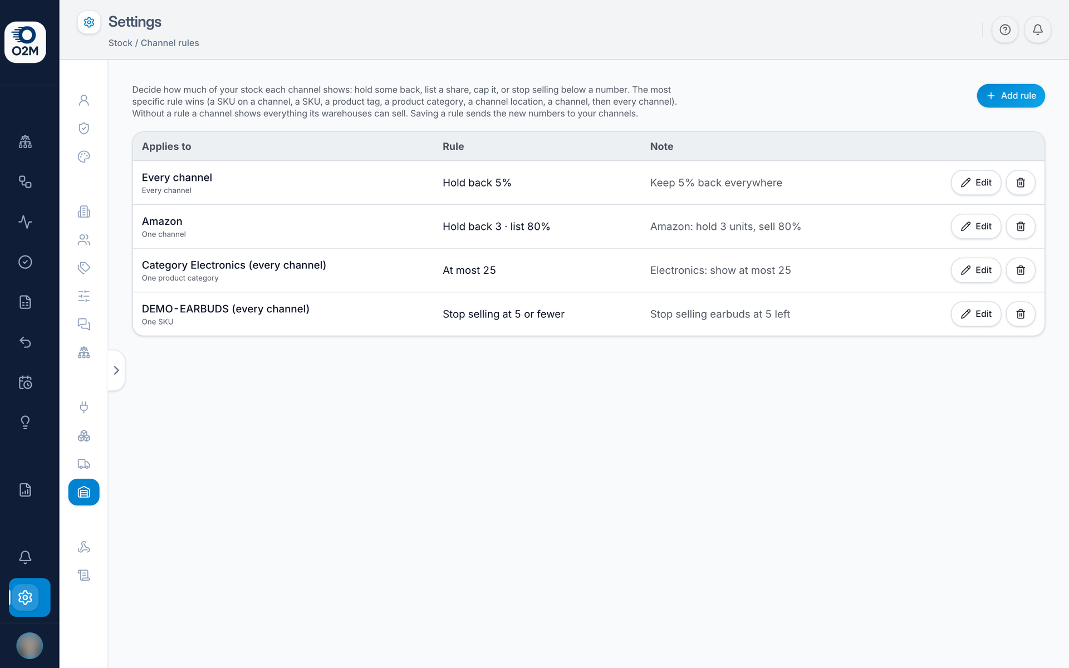Image resolution: width=1069 pixels, height=668 pixels.
Task: Delete the DEMO-EARBUDS rule
Action: (1021, 314)
